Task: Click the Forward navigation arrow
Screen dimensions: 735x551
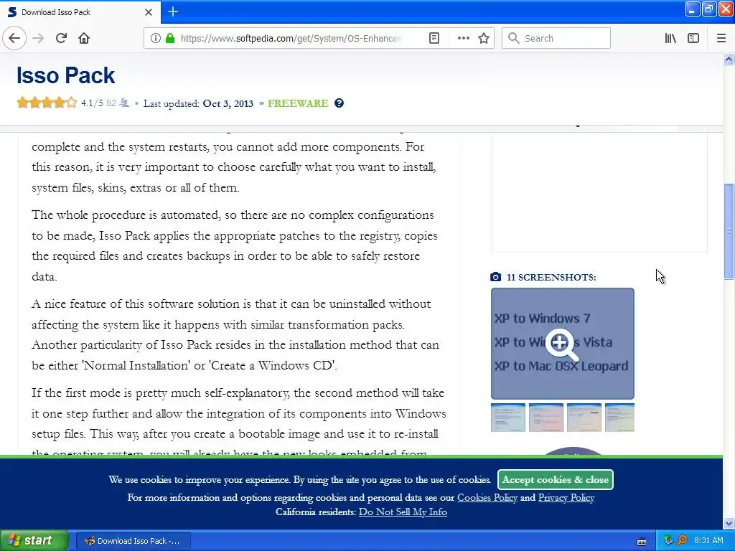Action: (38, 38)
